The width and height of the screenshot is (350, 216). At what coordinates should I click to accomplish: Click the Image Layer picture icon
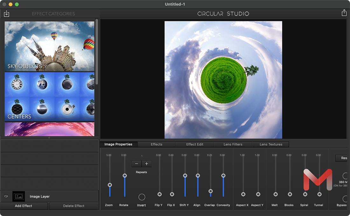click(19, 196)
